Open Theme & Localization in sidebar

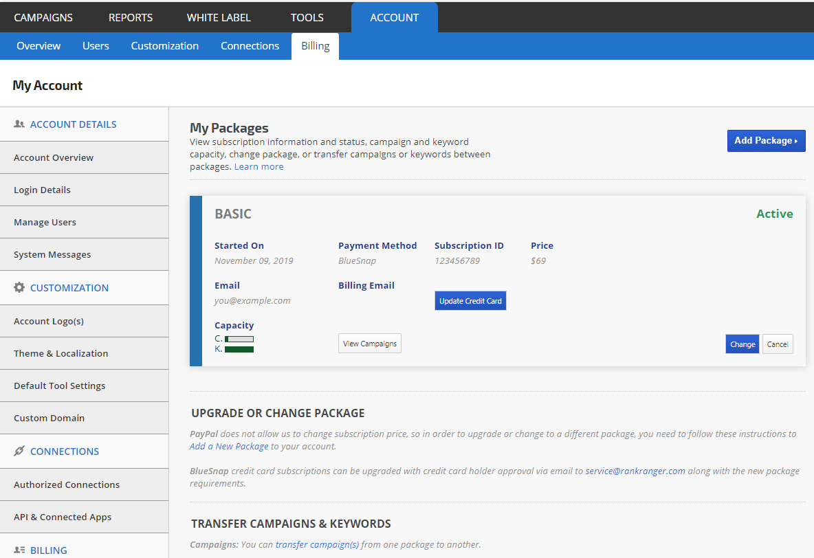(x=60, y=353)
